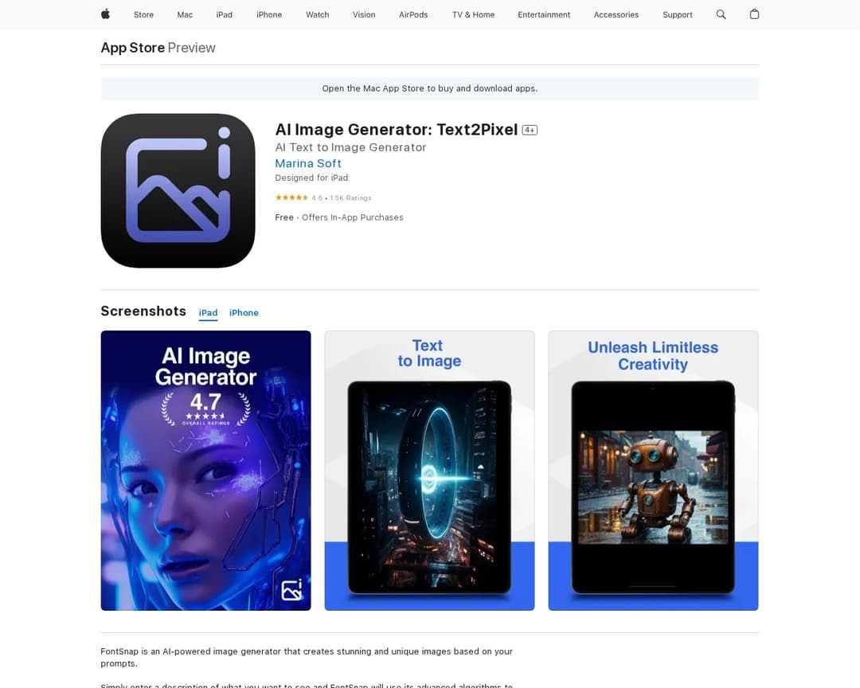The image size is (860, 688).
Task: Open the shopping bag icon
Action: point(754,14)
